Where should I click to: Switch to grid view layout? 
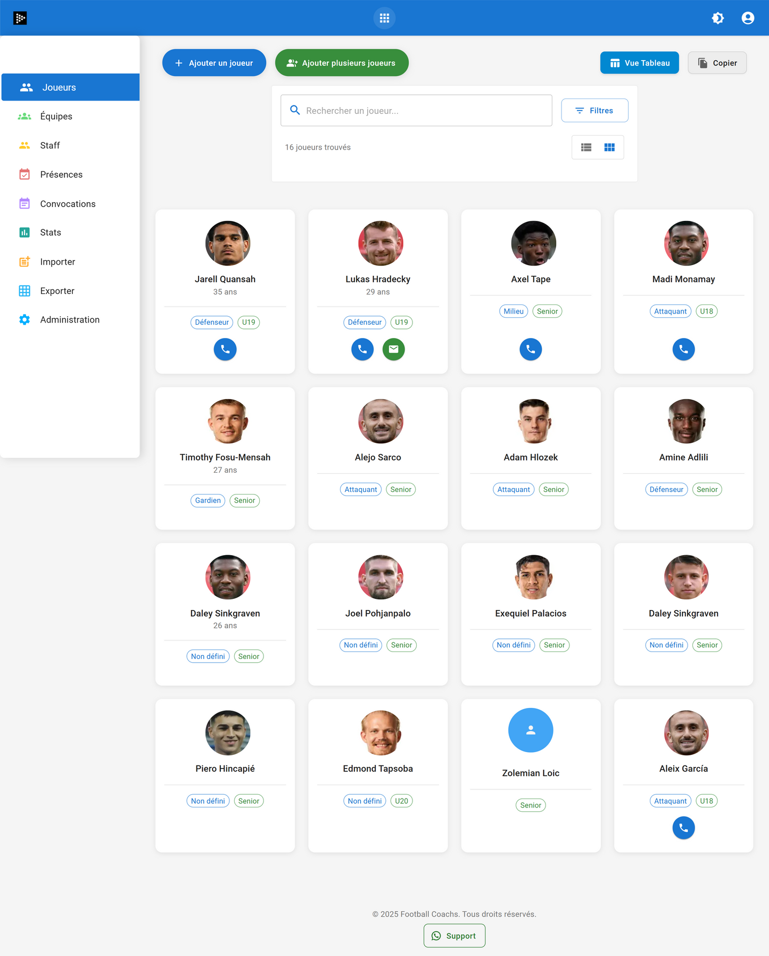click(609, 147)
